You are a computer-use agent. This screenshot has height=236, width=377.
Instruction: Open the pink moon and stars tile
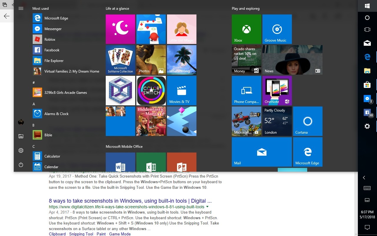pyautogui.click(x=120, y=29)
